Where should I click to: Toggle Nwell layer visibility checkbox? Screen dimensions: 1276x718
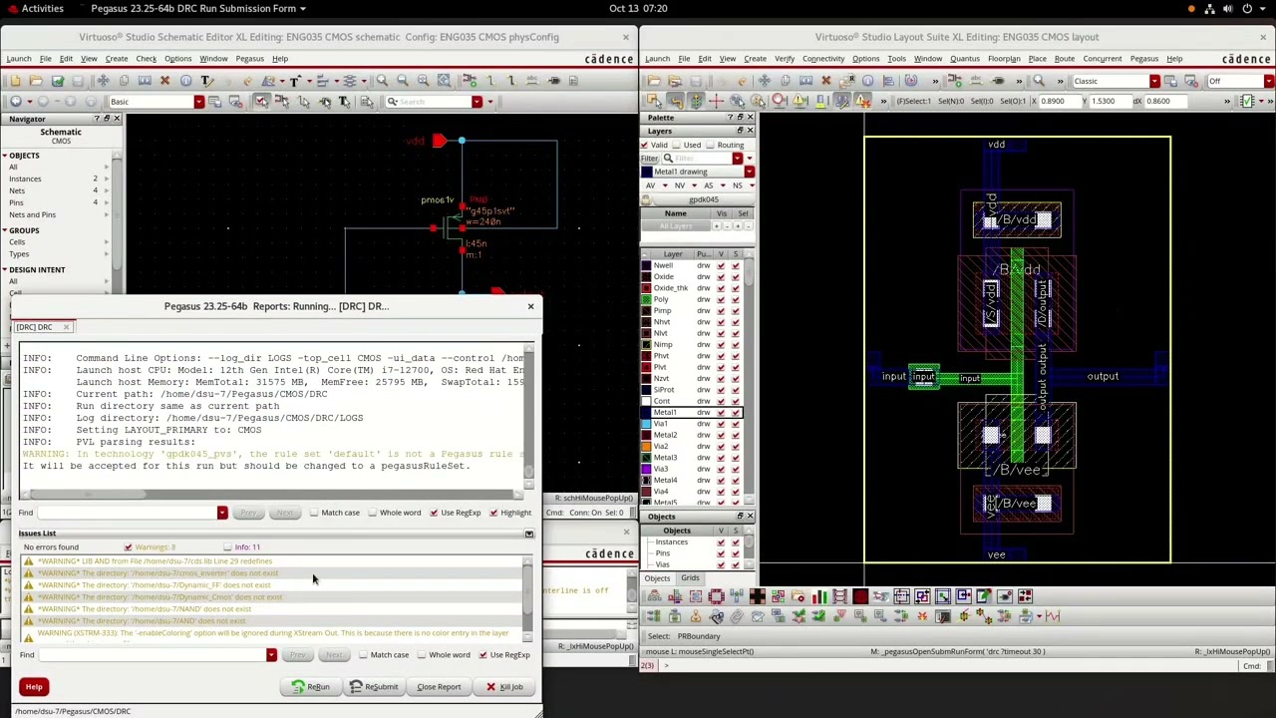pos(721,265)
